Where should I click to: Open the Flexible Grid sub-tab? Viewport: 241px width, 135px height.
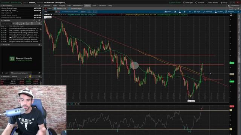[60, 9]
